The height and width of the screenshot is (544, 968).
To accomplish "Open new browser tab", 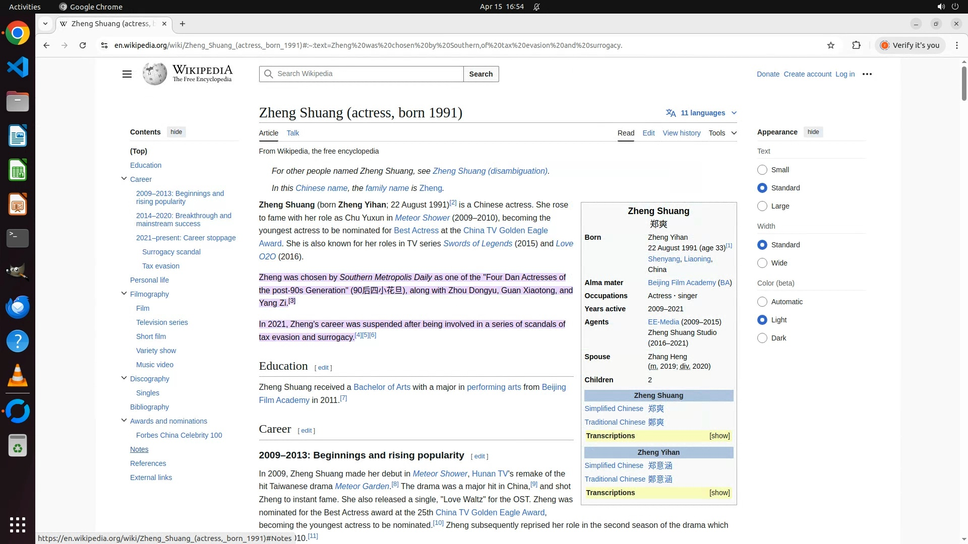I will coord(183,24).
